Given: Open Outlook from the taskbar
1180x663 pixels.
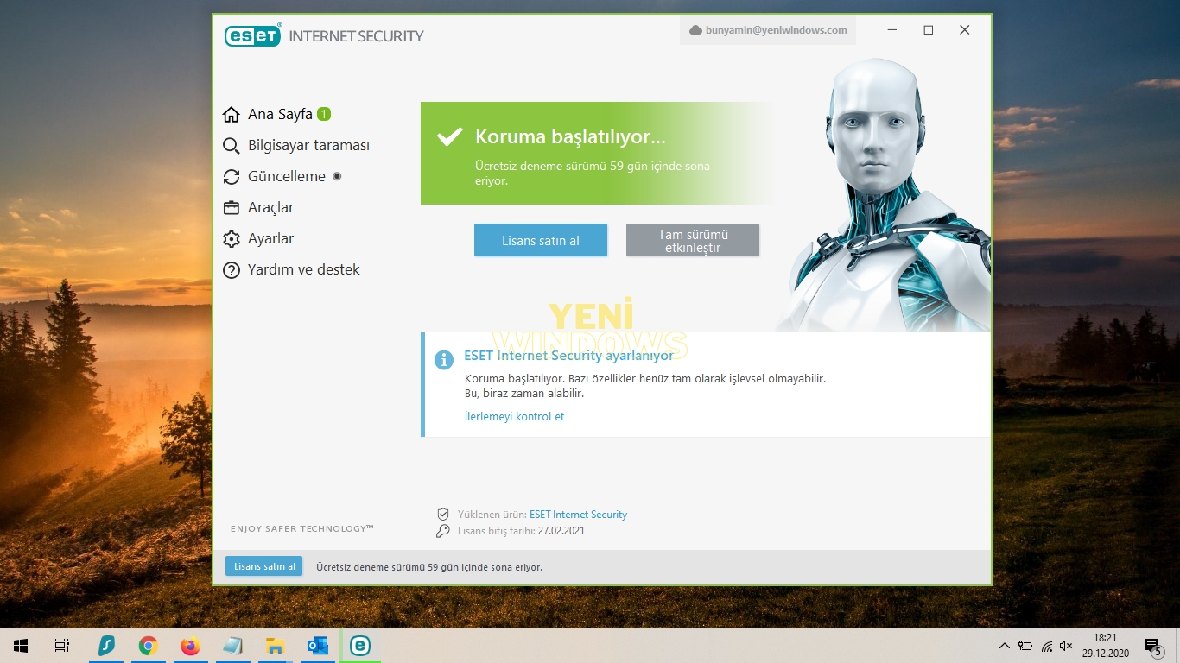Looking at the screenshot, I should 318,646.
